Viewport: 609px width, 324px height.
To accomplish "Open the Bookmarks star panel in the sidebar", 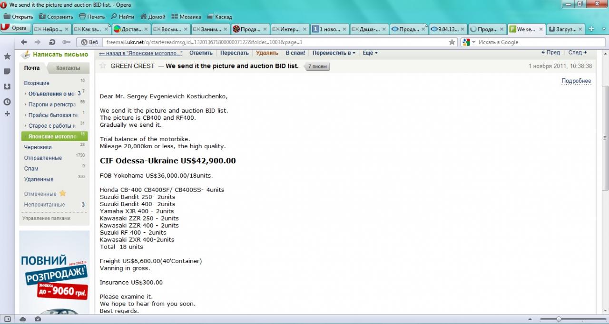I will point(7,57).
